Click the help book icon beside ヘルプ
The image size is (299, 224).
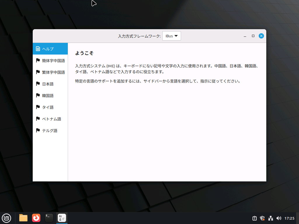coord(38,49)
